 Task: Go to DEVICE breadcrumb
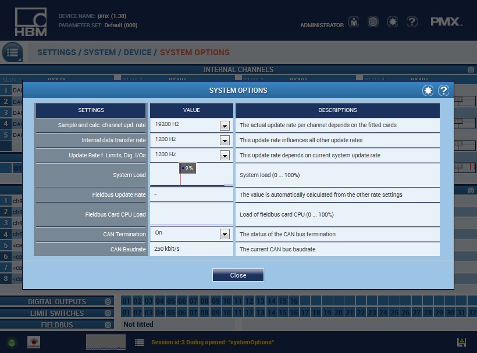coord(137,52)
